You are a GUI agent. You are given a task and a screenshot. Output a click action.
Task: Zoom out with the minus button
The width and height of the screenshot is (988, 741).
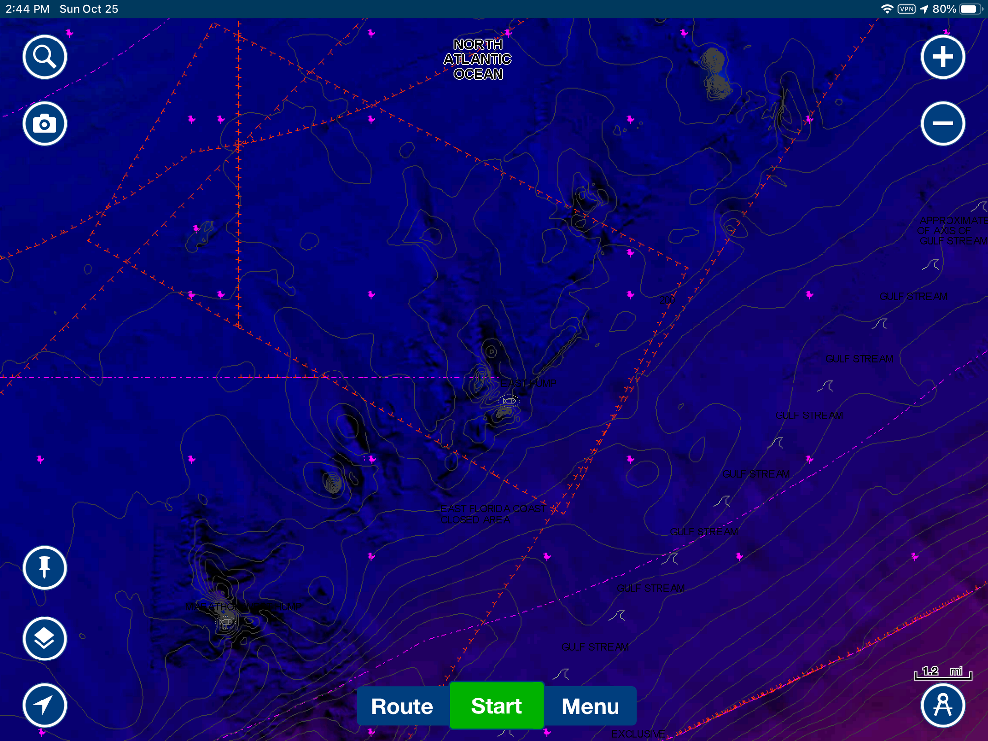[943, 123]
